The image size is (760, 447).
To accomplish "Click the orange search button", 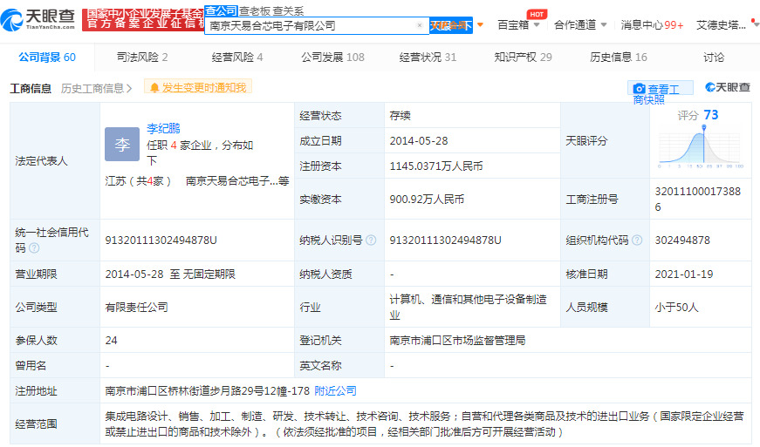I will coord(451,25).
